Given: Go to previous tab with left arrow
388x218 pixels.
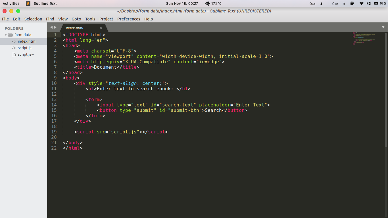Looking at the screenshot, I should (x=51, y=27).
